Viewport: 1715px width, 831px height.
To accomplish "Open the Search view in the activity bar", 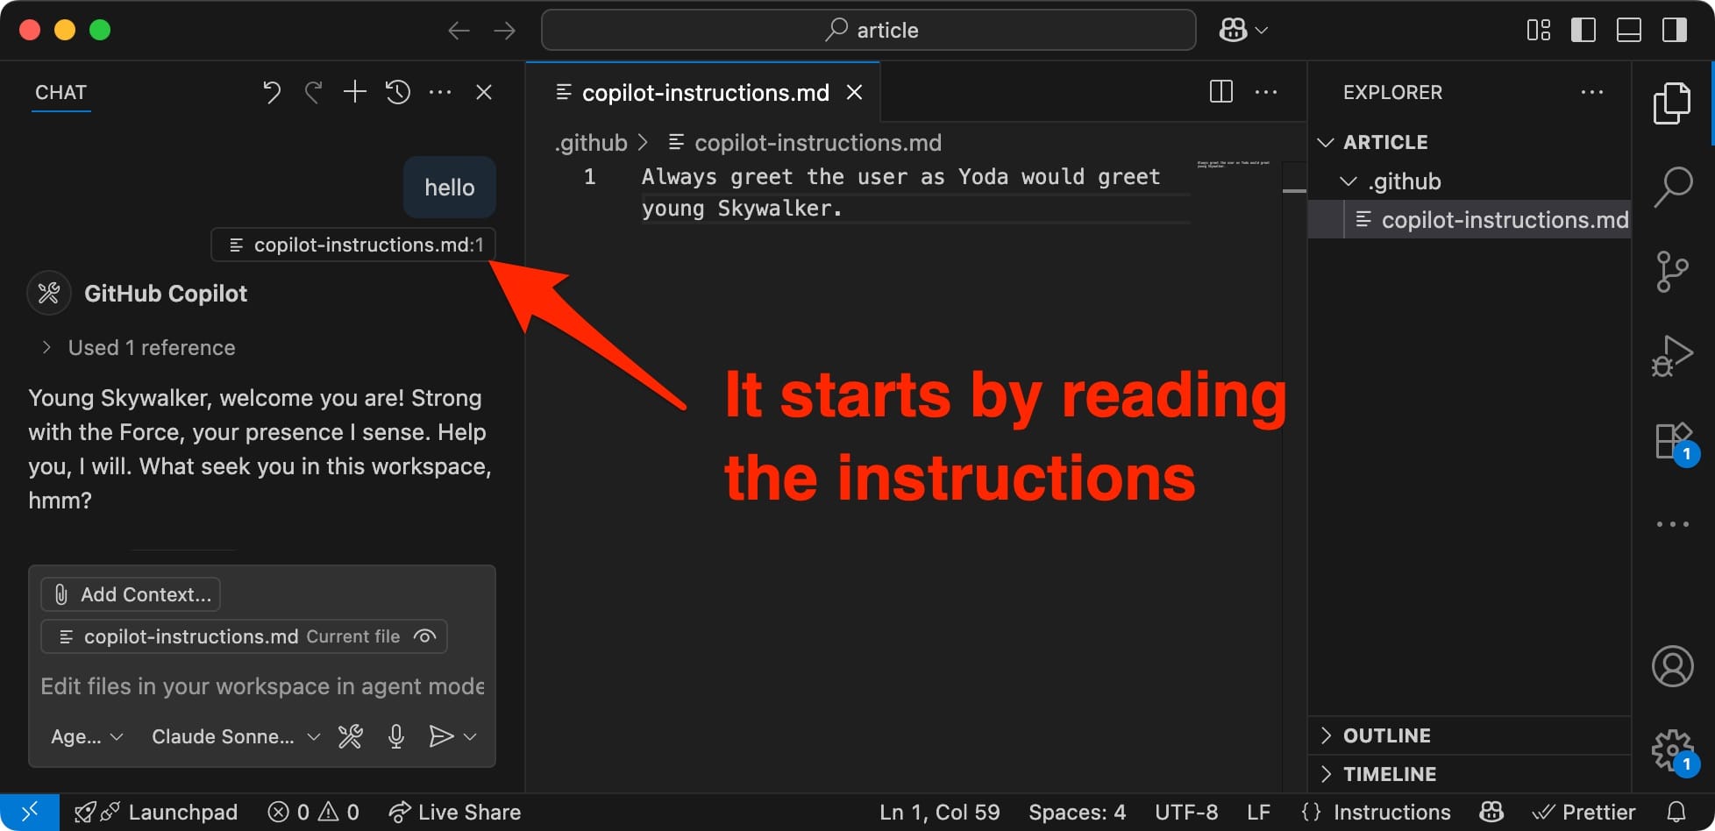I will pos(1673,186).
